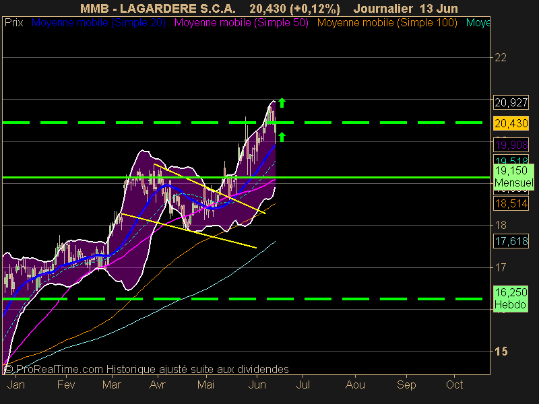Click the Mai label on time axis
The height and width of the screenshot is (404, 539).
click(x=205, y=384)
